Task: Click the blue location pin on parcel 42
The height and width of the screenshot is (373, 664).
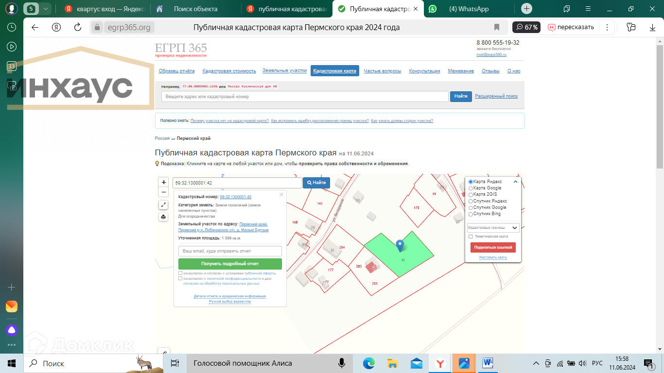Action: [400, 245]
